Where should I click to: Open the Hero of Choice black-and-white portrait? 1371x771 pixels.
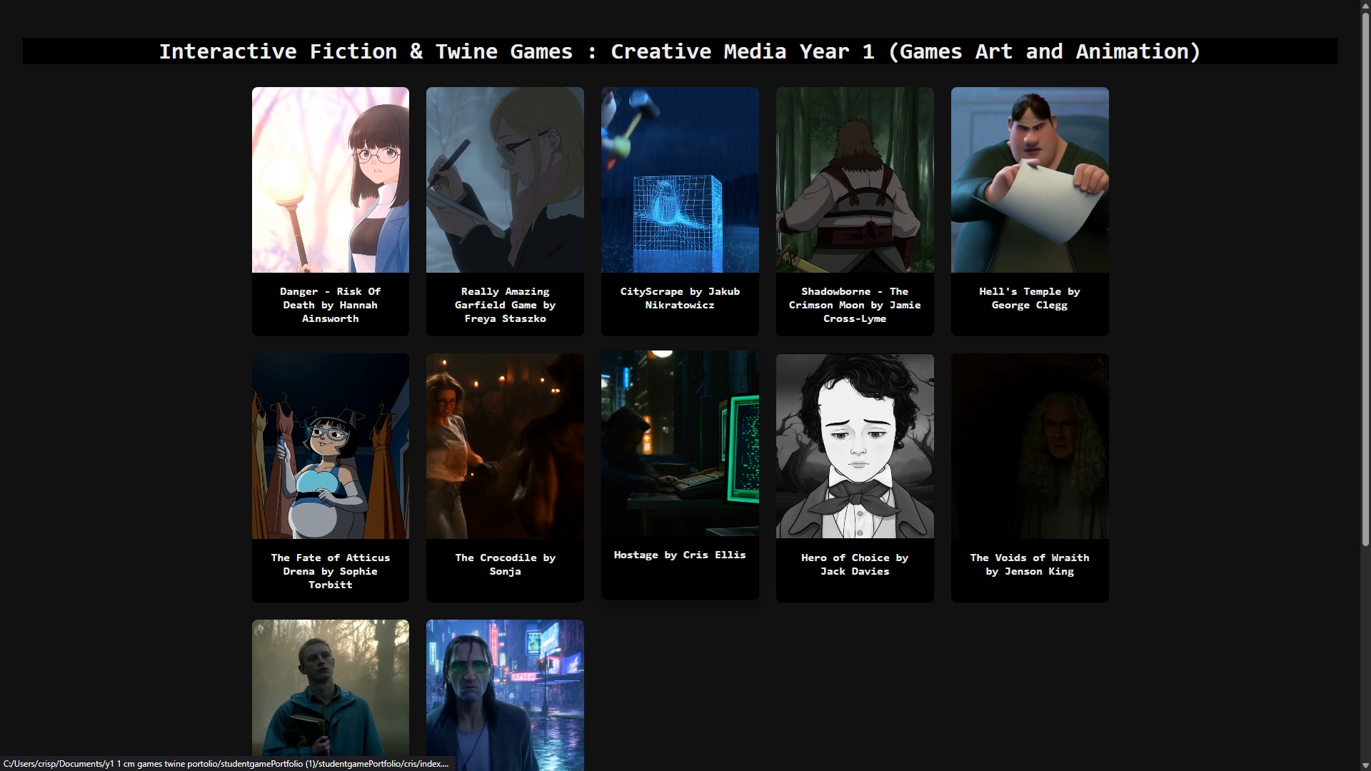pyautogui.click(x=855, y=446)
